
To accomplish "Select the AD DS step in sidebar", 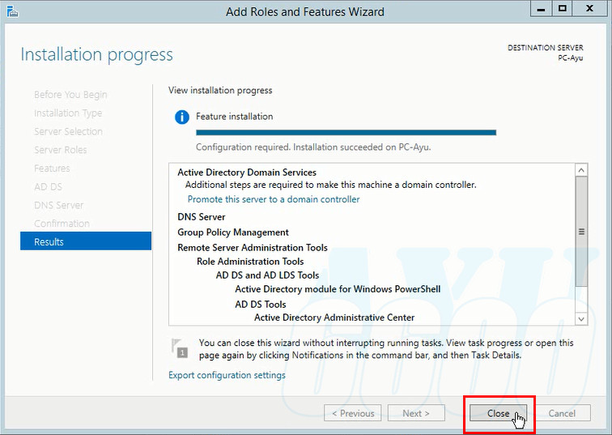I will click(48, 186).
